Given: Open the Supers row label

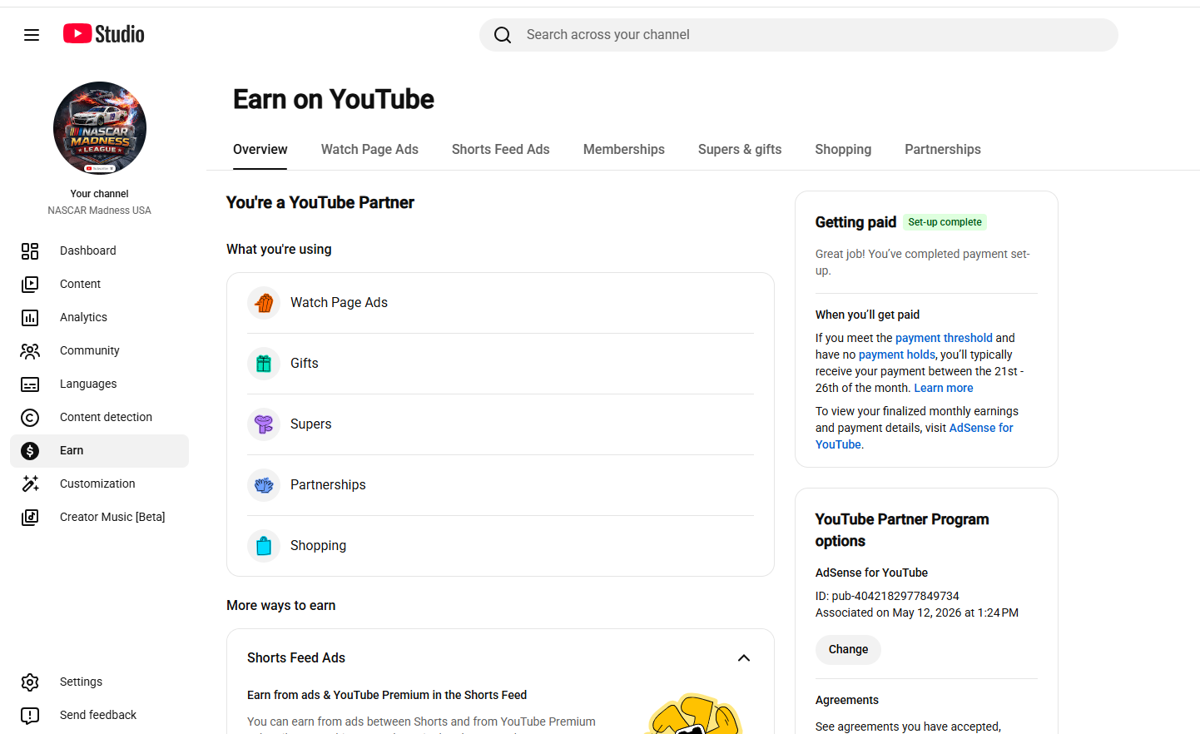Looking at the screenshot, I should point(310,424).
